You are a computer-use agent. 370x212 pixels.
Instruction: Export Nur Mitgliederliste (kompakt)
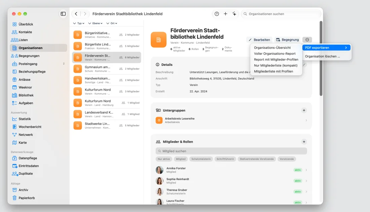[276, 65]
